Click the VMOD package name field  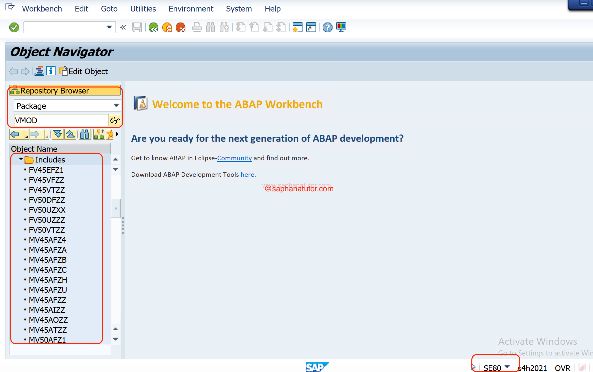point(61,120)
